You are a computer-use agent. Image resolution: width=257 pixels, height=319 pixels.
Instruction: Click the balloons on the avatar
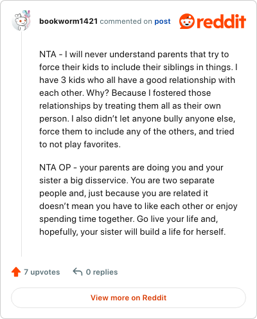click(x=26, y=14)
